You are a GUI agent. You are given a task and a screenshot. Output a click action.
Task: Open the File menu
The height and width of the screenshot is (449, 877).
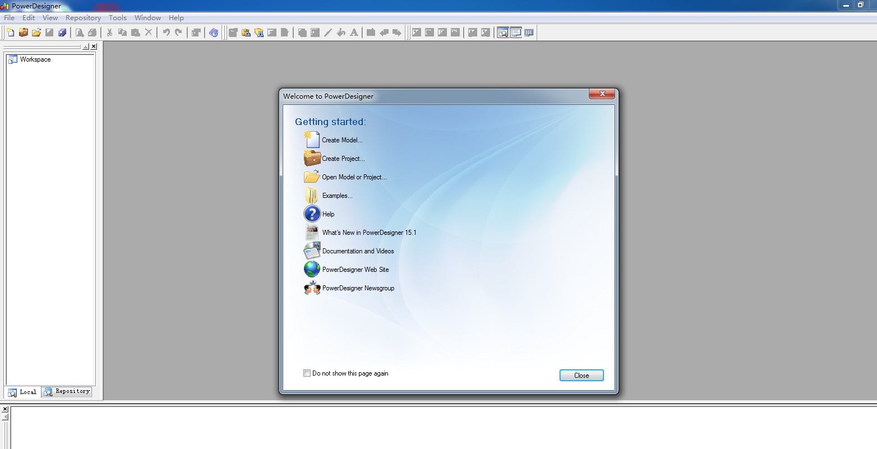(10, 18)
